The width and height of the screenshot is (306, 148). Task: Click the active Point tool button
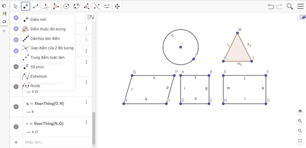coord(26,7)
